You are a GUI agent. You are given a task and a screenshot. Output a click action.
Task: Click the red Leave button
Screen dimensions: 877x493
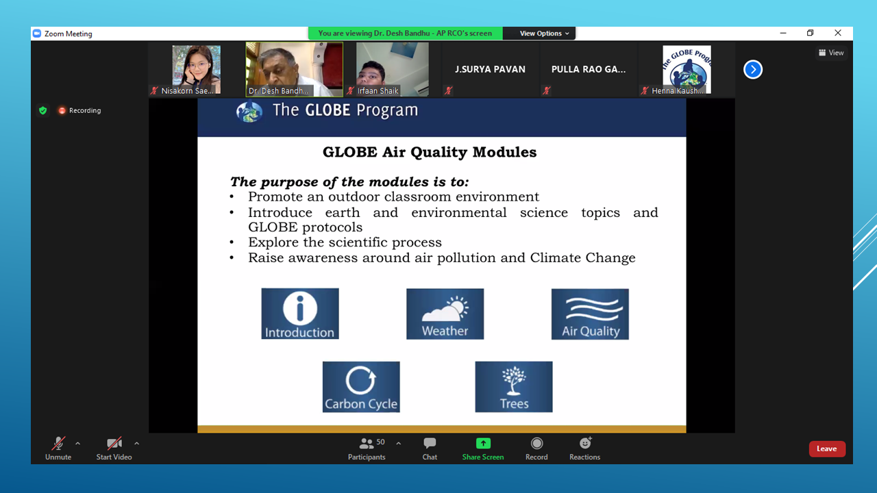tap(827, 449)
